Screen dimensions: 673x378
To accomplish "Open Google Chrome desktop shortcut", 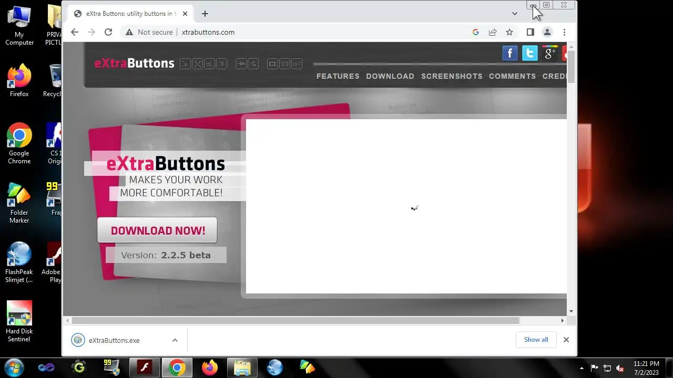I will [19, 144].
